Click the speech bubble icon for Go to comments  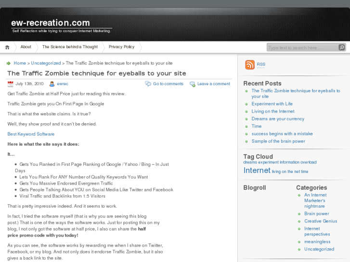click(148, 84)
